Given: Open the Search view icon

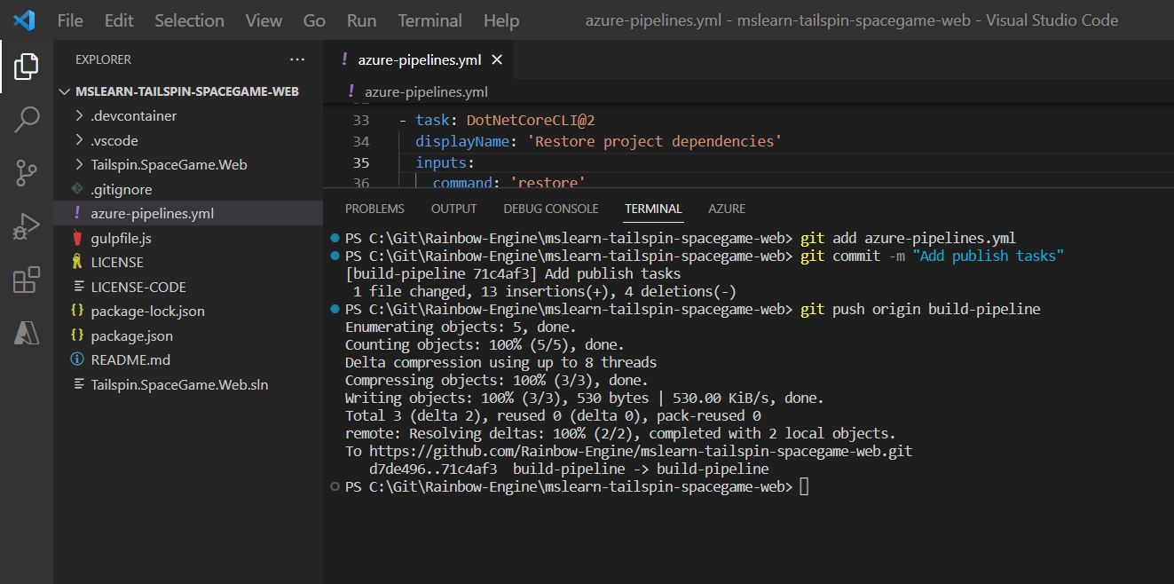Looking at the screenshot, I should click(x=27, y=119).
